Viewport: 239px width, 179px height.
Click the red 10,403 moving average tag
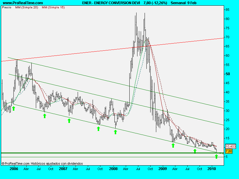point(230,146)
